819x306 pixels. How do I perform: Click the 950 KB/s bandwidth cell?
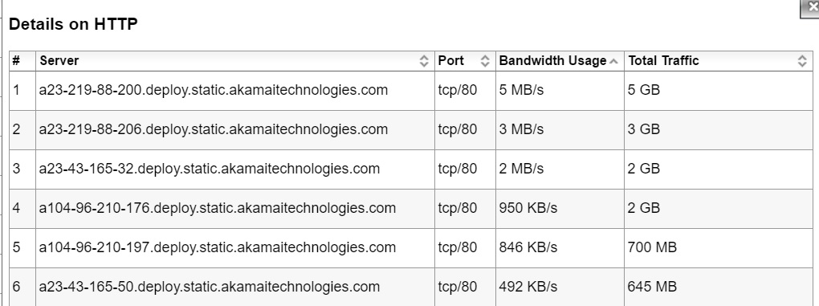tap(528, 208)
